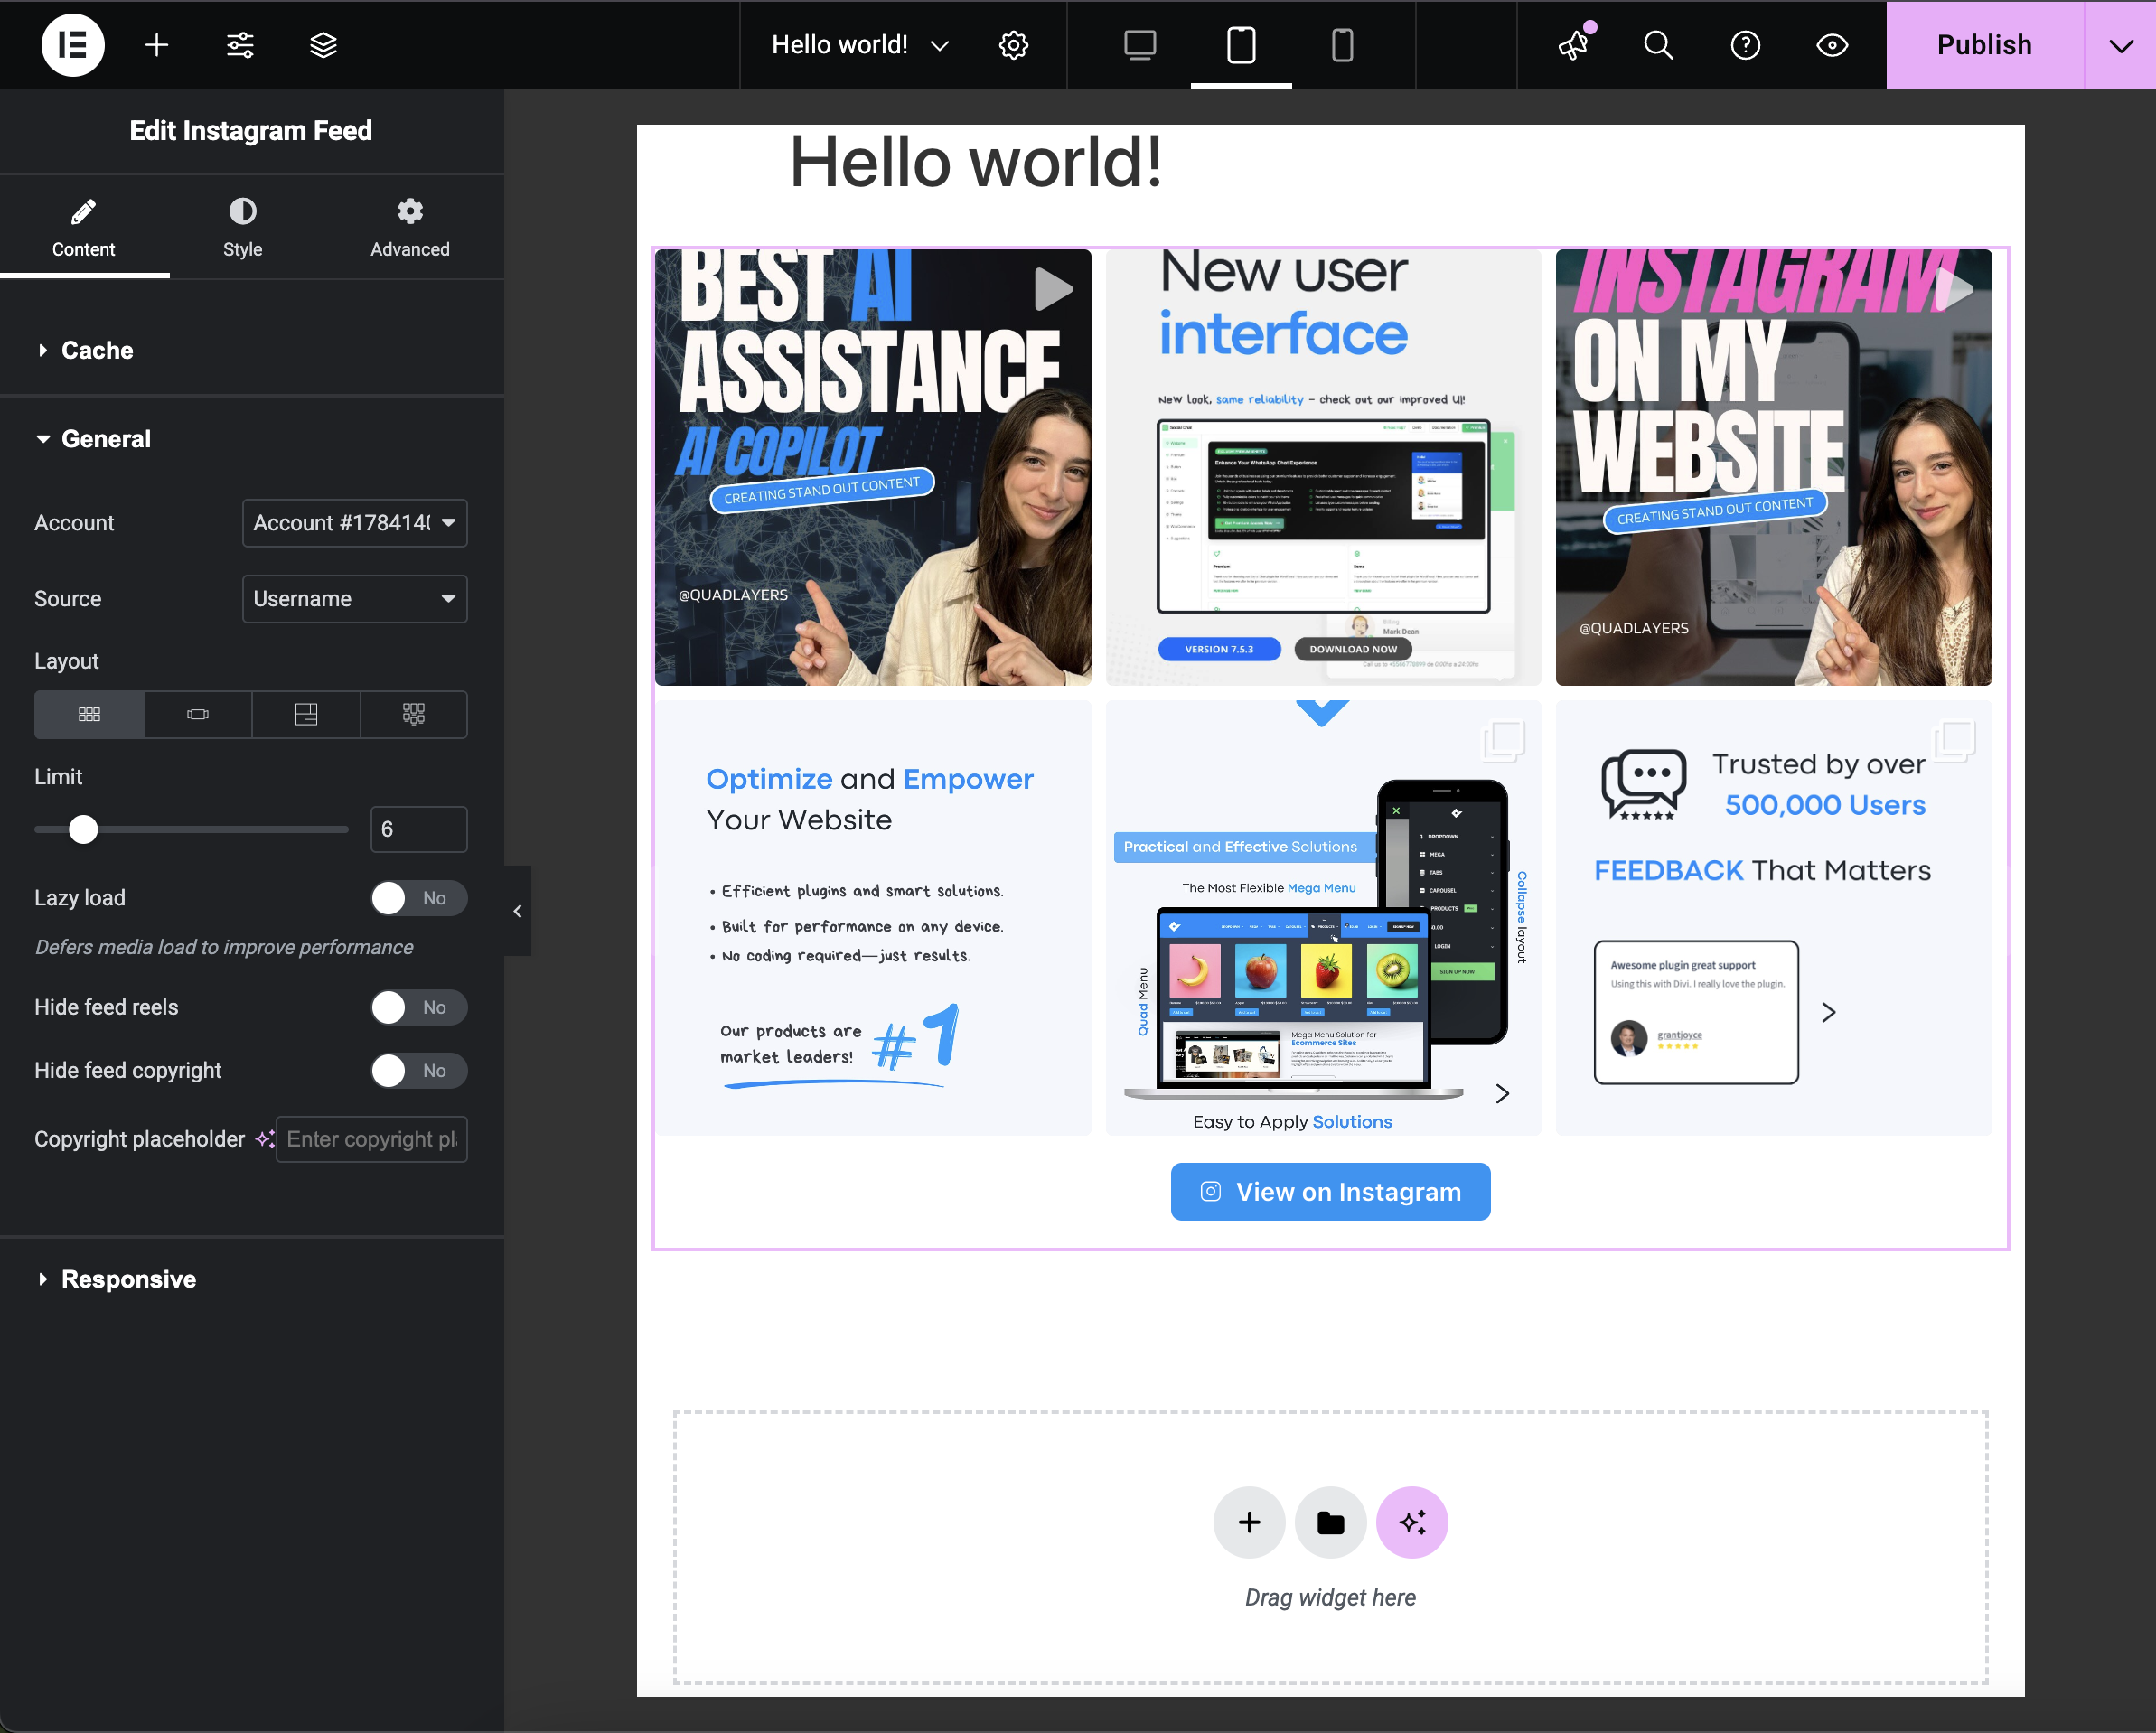Image resolution: width=2156 pixels, height=1733 pixels.
Task: Build with AI pink sparkle button
Action: tap(1412, 1522)
